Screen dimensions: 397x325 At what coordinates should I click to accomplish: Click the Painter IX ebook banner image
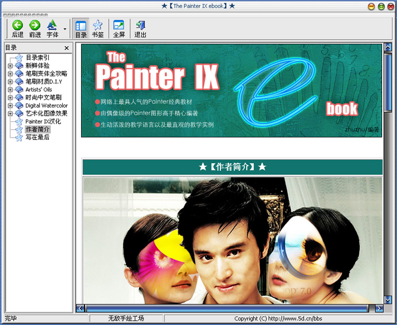pos(231,91)
